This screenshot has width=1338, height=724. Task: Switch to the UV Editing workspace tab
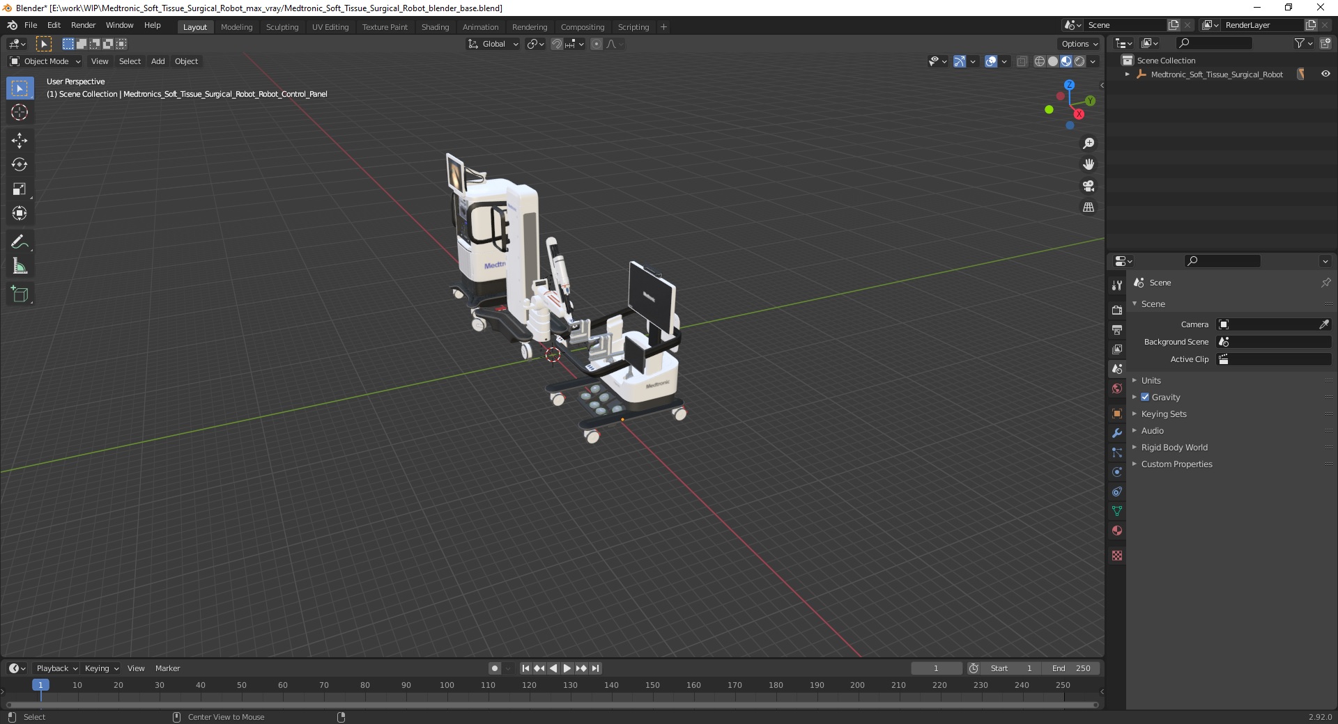click(x=330, y=27)
